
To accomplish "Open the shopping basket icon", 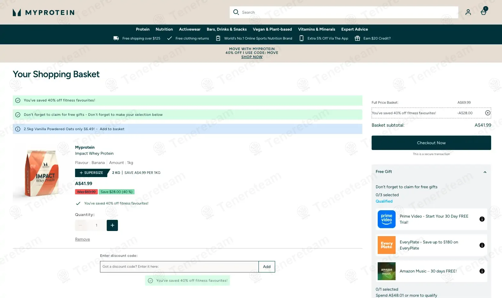I will click(484, 11).
